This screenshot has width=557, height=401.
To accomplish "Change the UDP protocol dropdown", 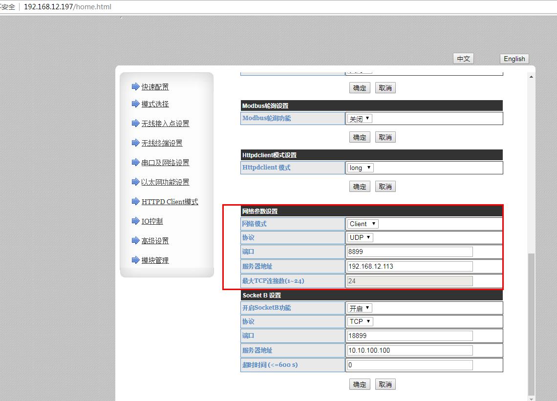I will tap(360, 237).
